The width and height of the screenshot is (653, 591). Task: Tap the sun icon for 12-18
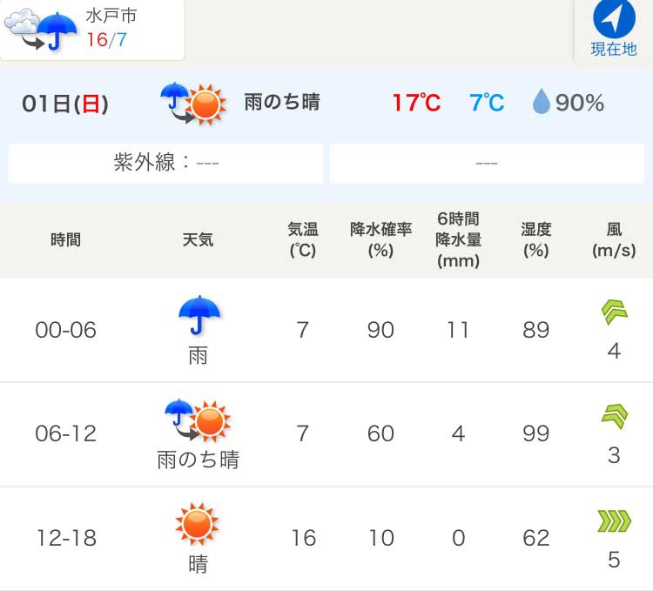coord(198,524)
